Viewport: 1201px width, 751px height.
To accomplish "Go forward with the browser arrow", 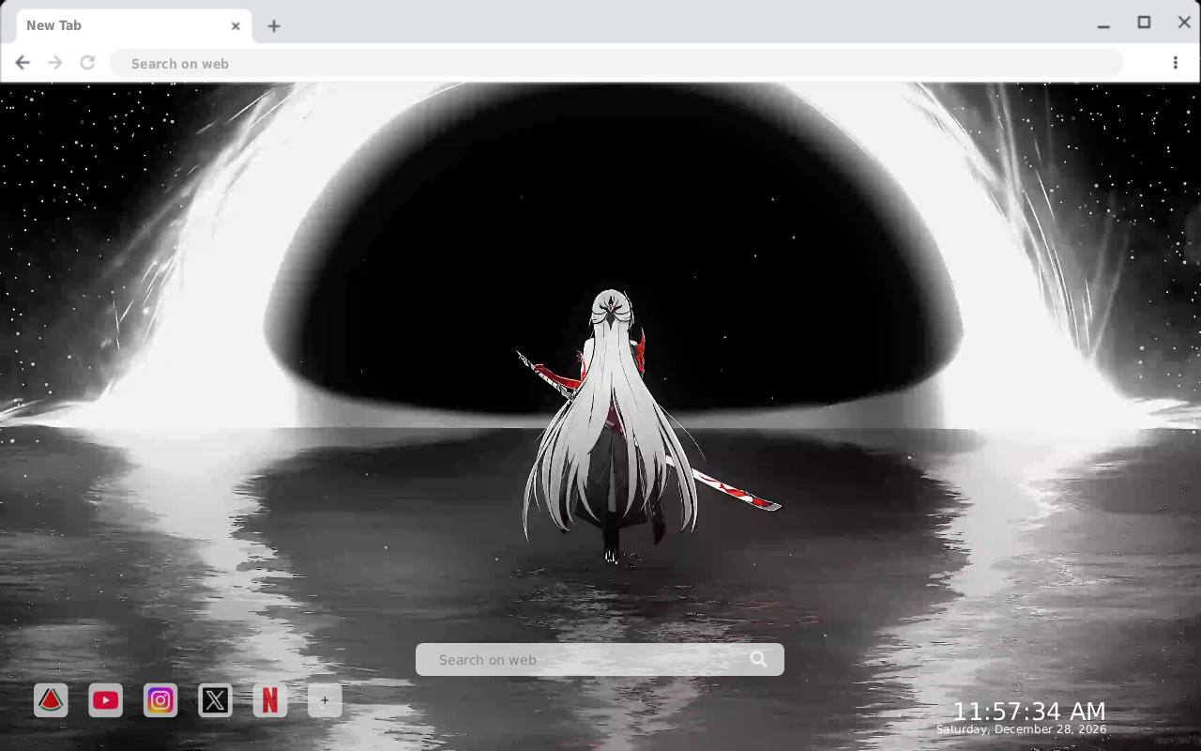I will tap(55, 63).
